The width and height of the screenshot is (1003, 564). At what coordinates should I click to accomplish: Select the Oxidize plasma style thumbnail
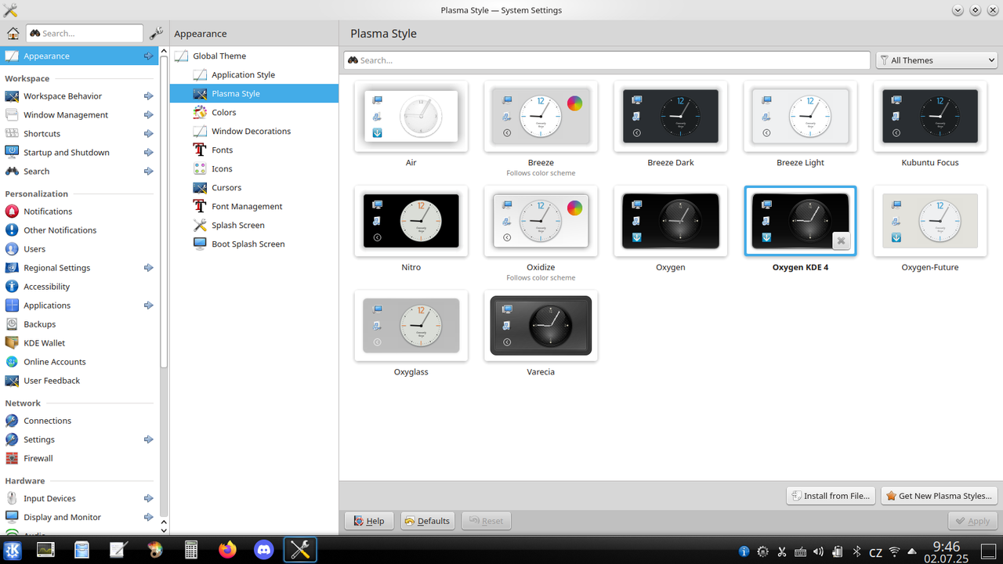pyautogui.click(x=541, y=221)
